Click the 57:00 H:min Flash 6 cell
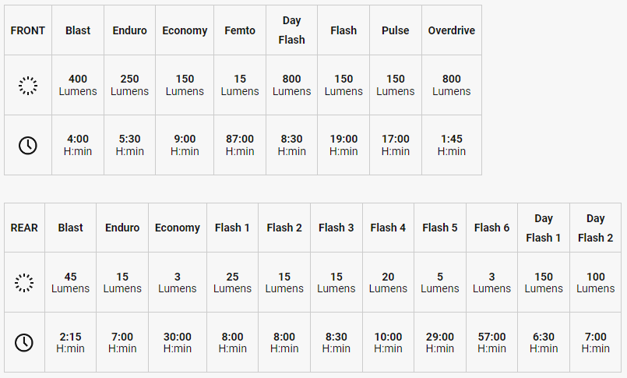Screen dimensions: 627x378 491,342
